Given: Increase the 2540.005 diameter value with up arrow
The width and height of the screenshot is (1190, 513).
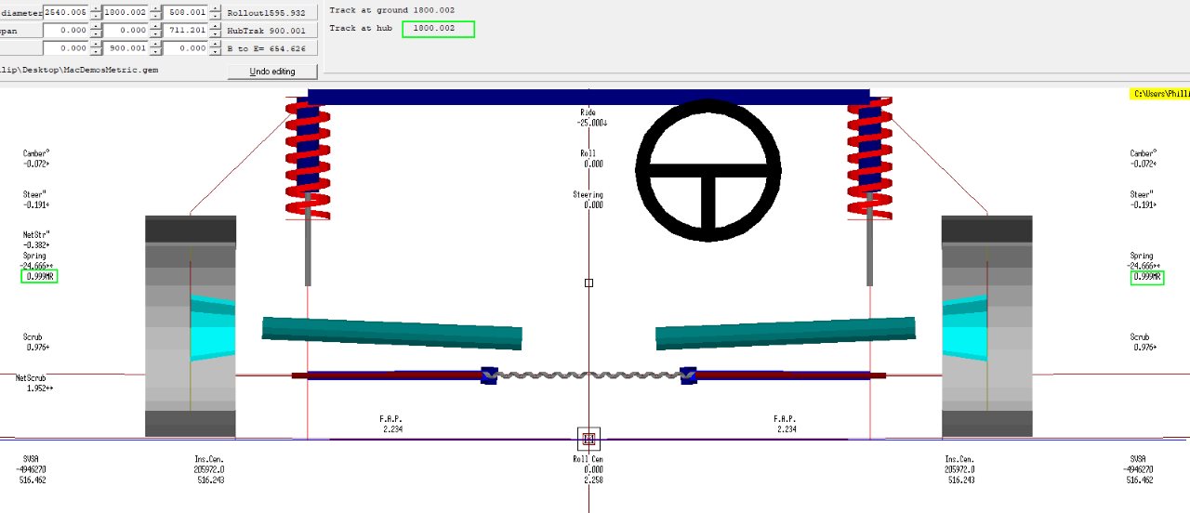Looking at the screenshot, I should 95,9.
